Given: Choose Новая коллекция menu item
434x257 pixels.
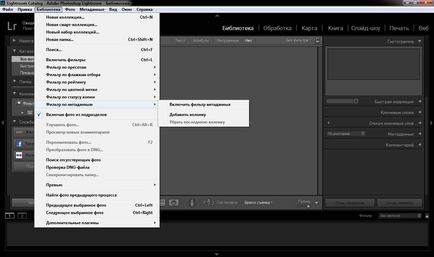Looking at the screenshot, I should tap(97, 17).
